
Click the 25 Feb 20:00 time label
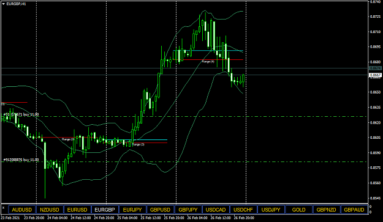(174, 218)
